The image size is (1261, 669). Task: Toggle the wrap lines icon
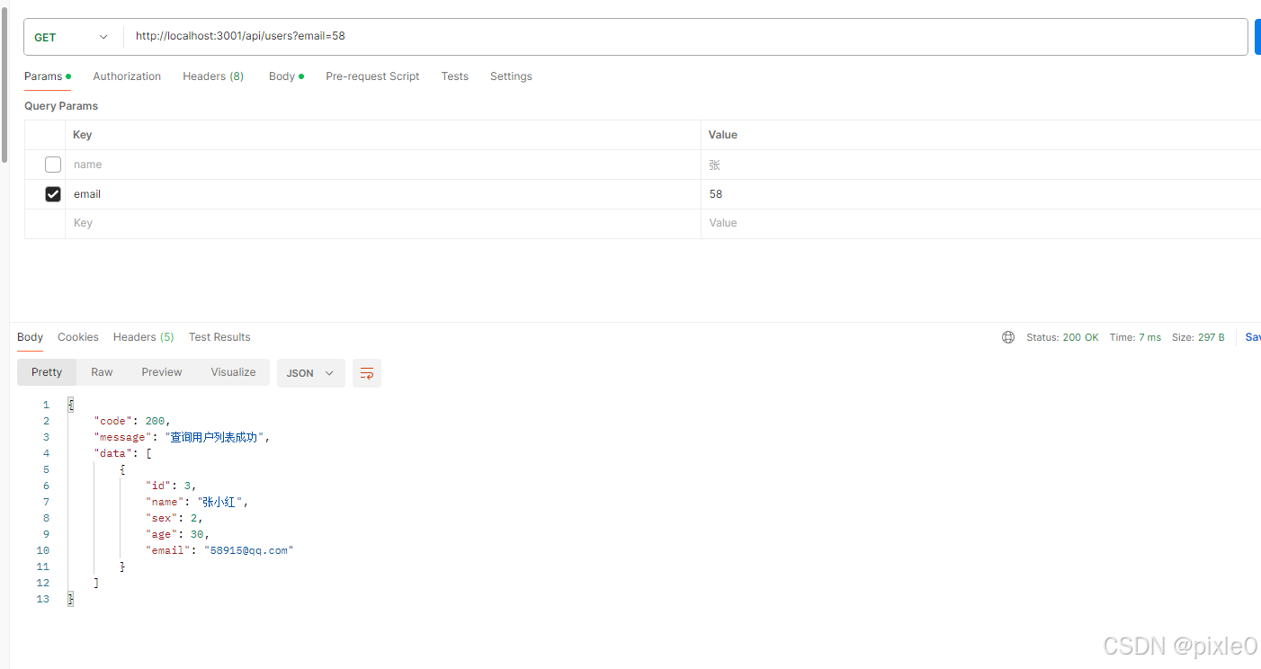[x=367, y=373]
